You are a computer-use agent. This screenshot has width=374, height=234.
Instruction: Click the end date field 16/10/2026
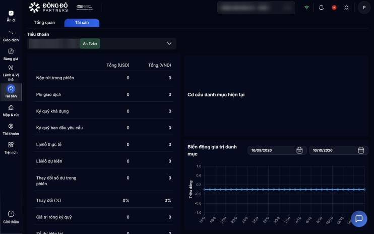point(338,150)
